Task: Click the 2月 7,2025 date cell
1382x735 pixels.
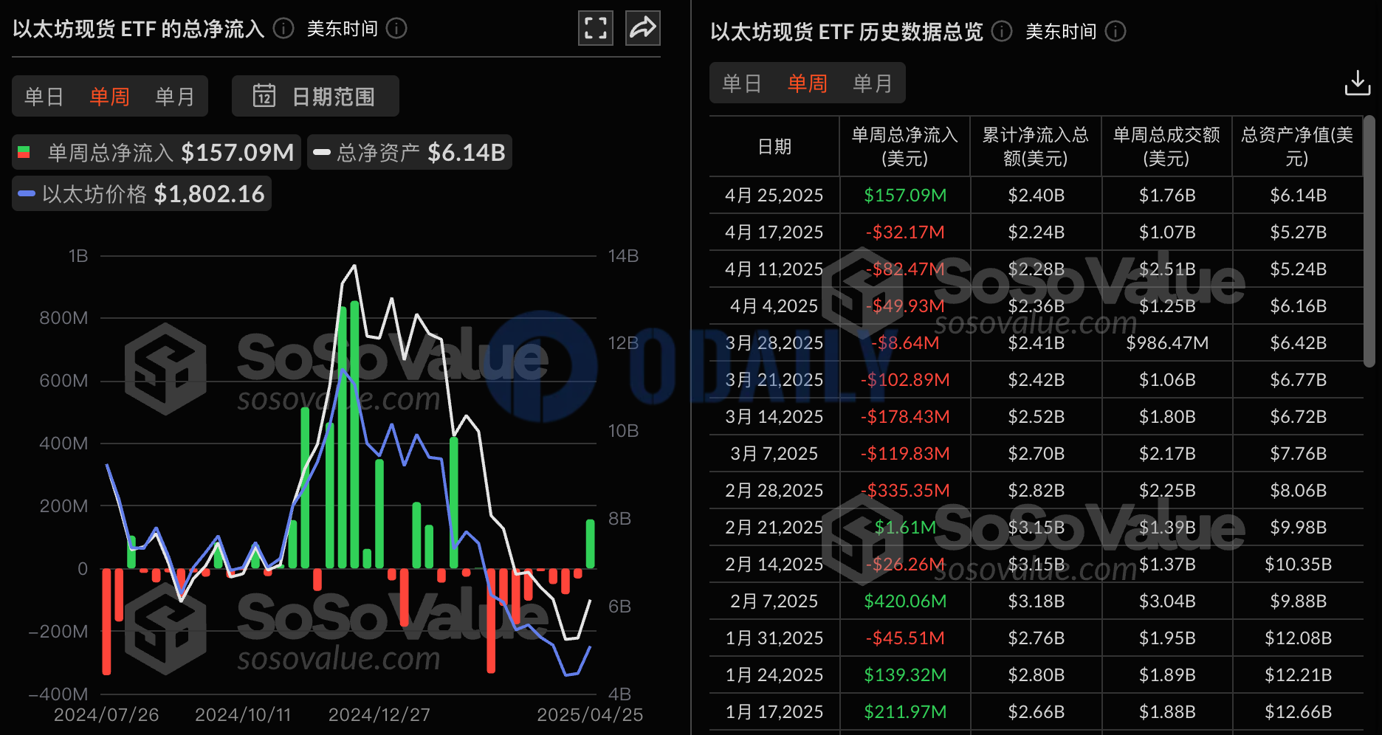Action: 774,601
